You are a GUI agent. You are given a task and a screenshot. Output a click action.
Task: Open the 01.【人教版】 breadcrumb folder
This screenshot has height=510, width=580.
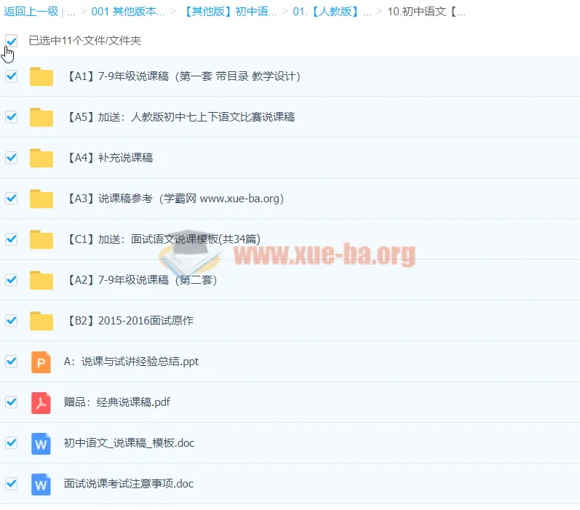(332, 12)
